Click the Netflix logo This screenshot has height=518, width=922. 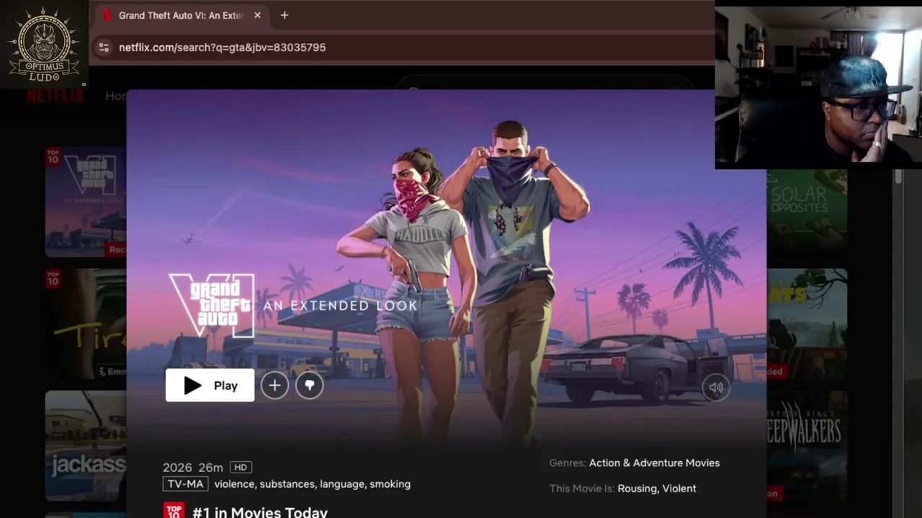pos(55,96)
